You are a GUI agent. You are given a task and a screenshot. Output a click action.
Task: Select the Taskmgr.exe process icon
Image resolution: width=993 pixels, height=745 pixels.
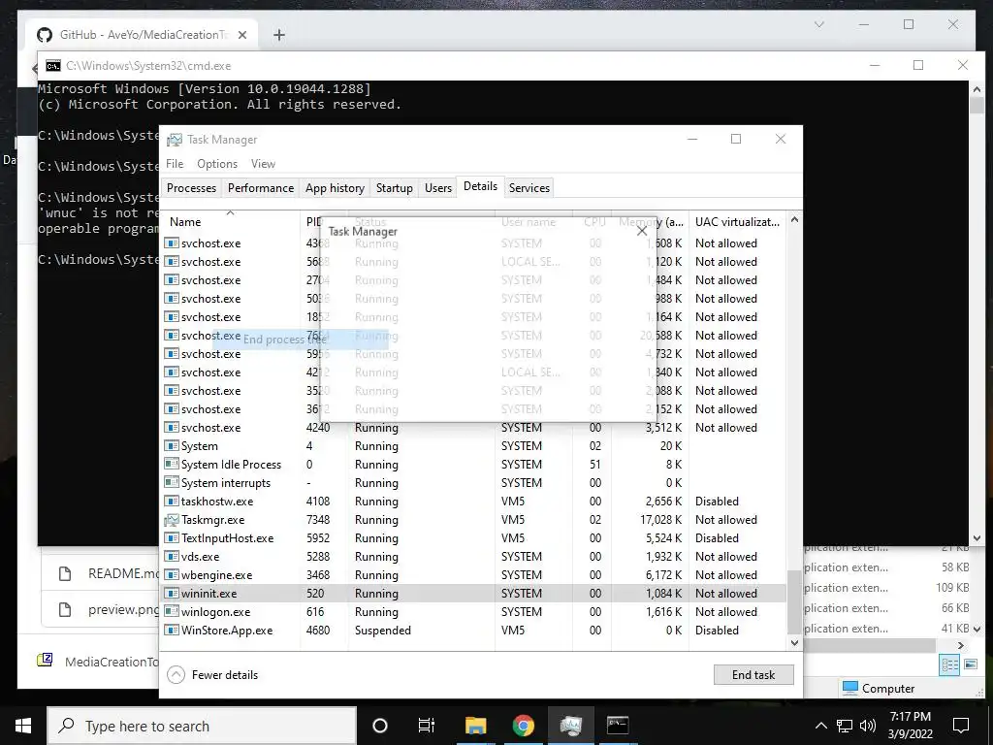[x=171, y=520]
